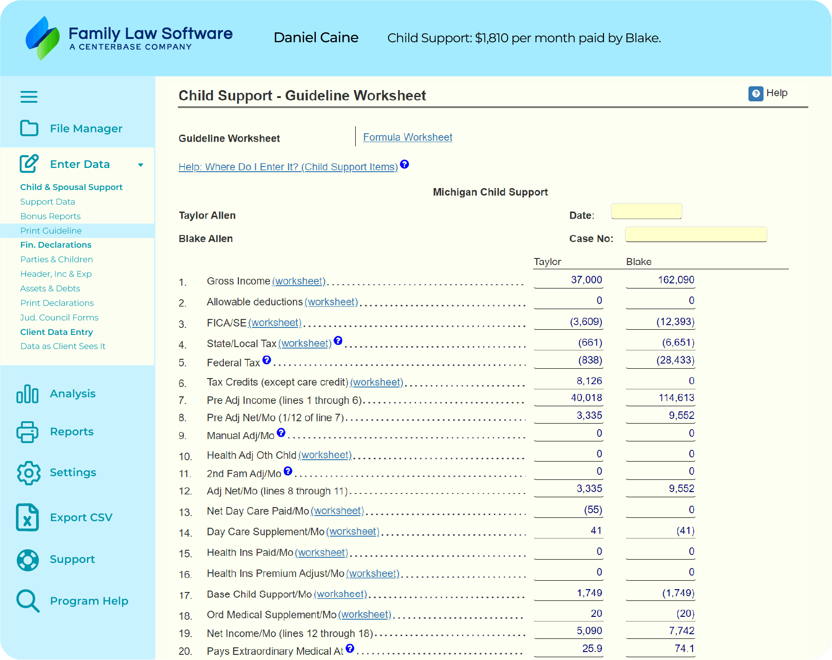
Task: Switch to the Formula Worksheet tab
Action: coord(407,137)
